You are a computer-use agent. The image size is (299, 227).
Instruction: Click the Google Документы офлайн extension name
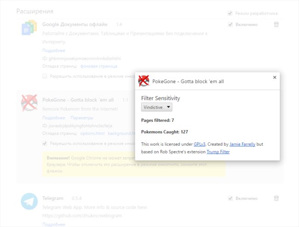pyautogui.click(x=75, y=24)
